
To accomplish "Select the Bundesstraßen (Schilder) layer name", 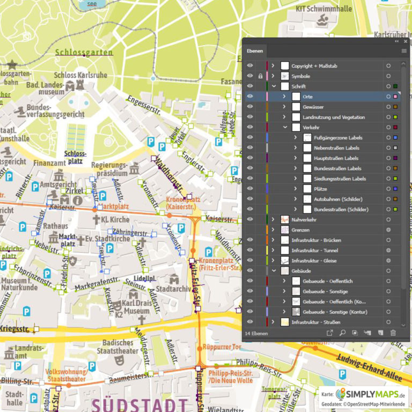I will pyautogui.click(x=341, y=209).
